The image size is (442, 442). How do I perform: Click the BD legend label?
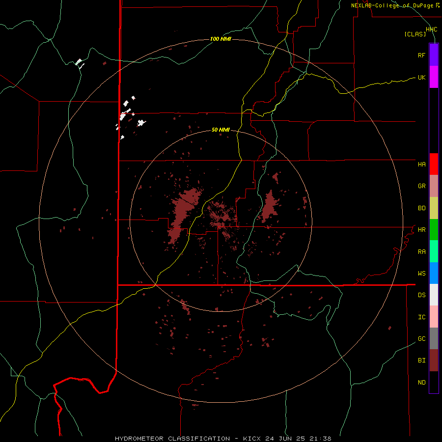421,208
